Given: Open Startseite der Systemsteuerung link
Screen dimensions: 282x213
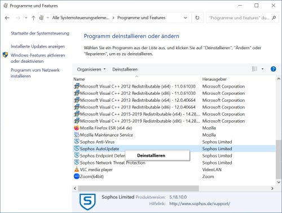Looking at the screenshot, I should (40, 33).
